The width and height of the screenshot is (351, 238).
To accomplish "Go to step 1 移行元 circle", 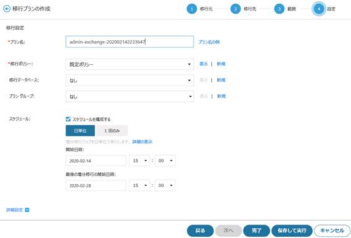I will 192,9.
